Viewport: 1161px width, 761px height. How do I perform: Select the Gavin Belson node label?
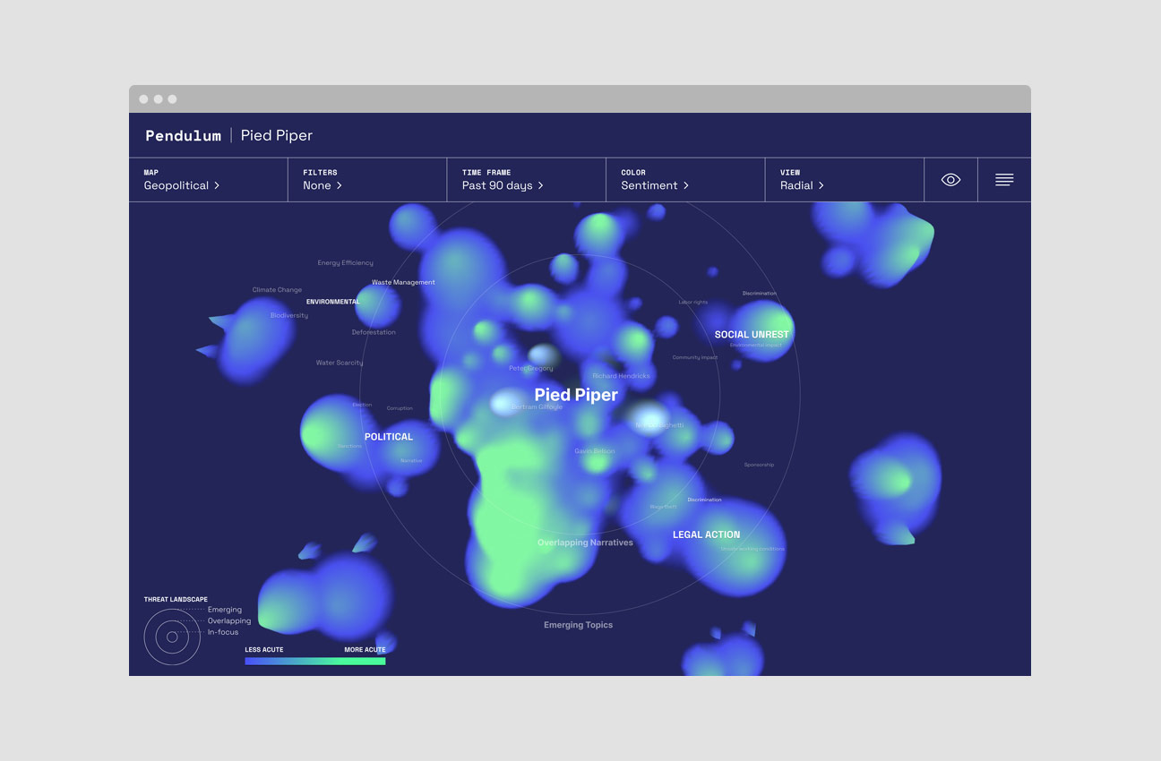595,451
